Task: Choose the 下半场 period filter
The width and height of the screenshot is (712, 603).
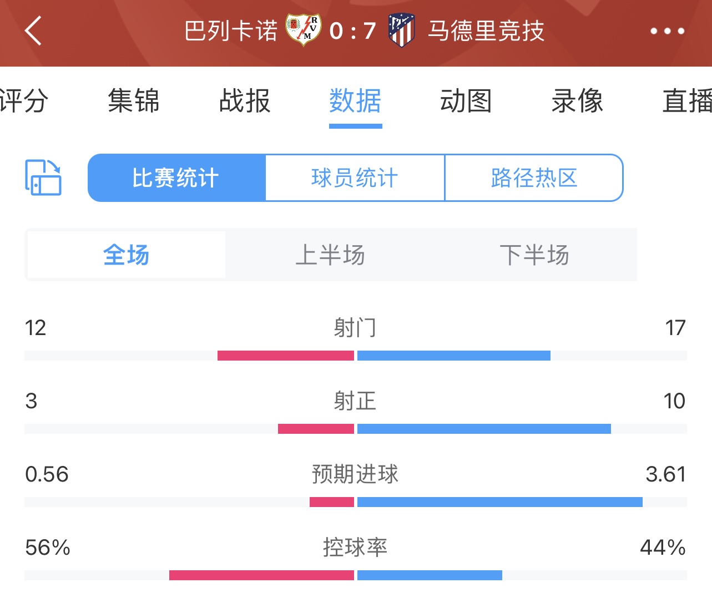Action: tap(534, 255)
